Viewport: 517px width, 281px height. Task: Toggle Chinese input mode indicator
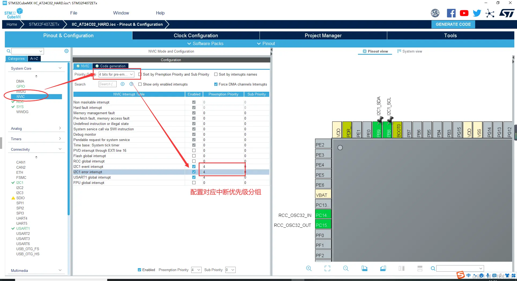tap(468, 275)
